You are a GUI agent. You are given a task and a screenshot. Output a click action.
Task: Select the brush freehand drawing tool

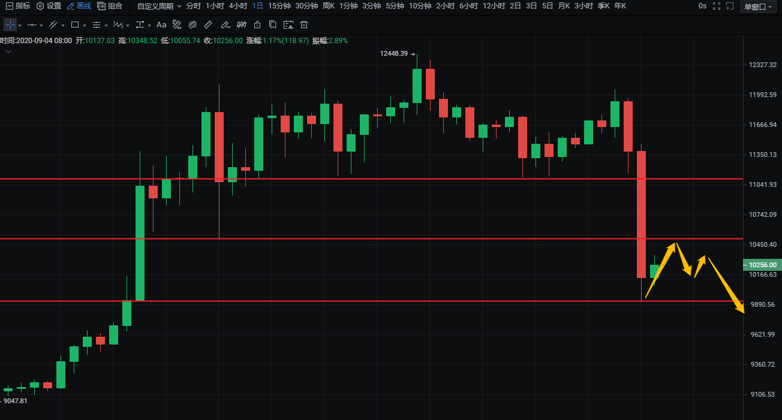point(225,25)
